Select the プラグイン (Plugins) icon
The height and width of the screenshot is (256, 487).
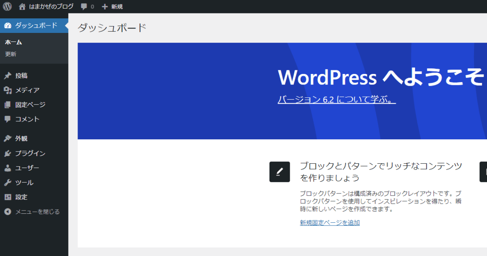pos(7,153)
